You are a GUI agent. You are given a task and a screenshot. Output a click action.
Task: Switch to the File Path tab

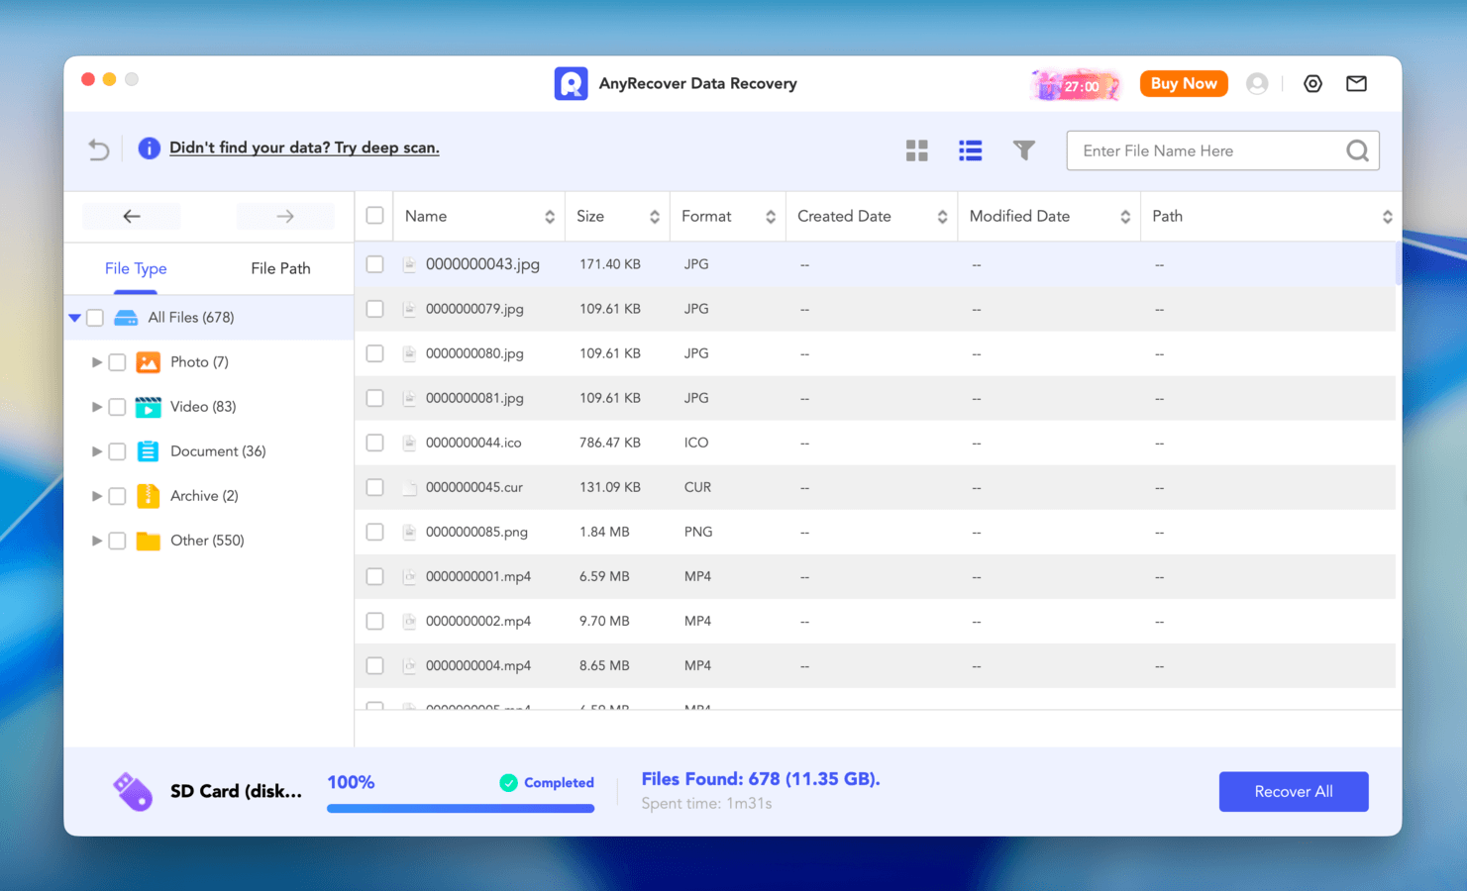pyautogui.click(x=281, y=267)
